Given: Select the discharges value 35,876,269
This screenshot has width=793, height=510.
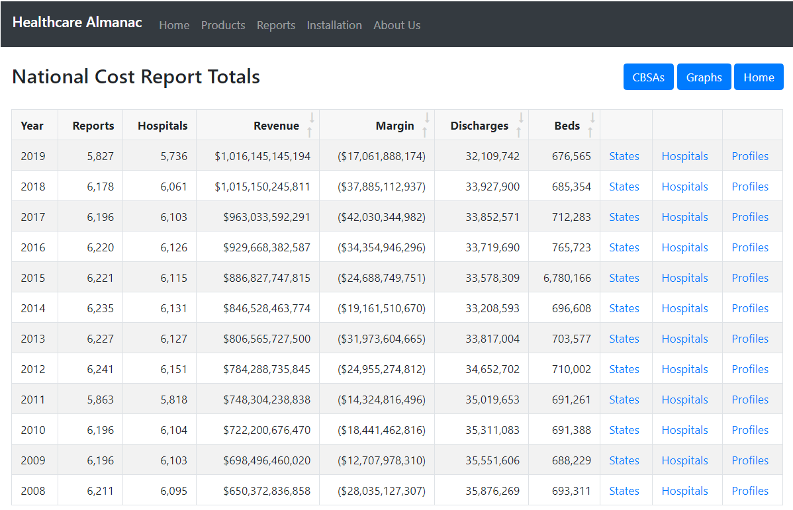Looking at the screenshot, I should pyautogui.click(x=492, y=490).
